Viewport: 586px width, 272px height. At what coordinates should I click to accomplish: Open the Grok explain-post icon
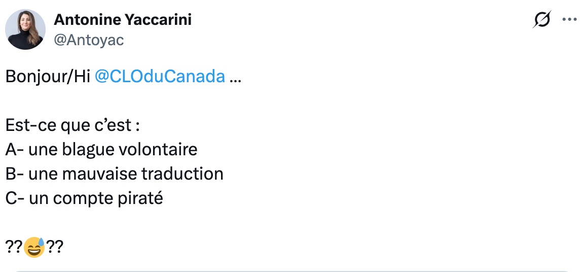tap(542, 20)
